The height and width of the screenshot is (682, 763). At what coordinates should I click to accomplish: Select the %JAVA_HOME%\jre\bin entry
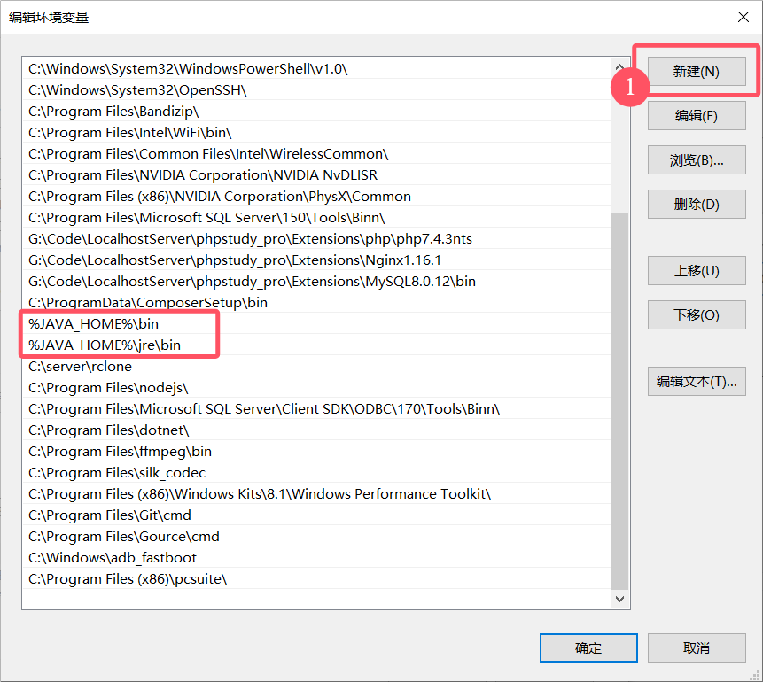[x=105, y=345]
